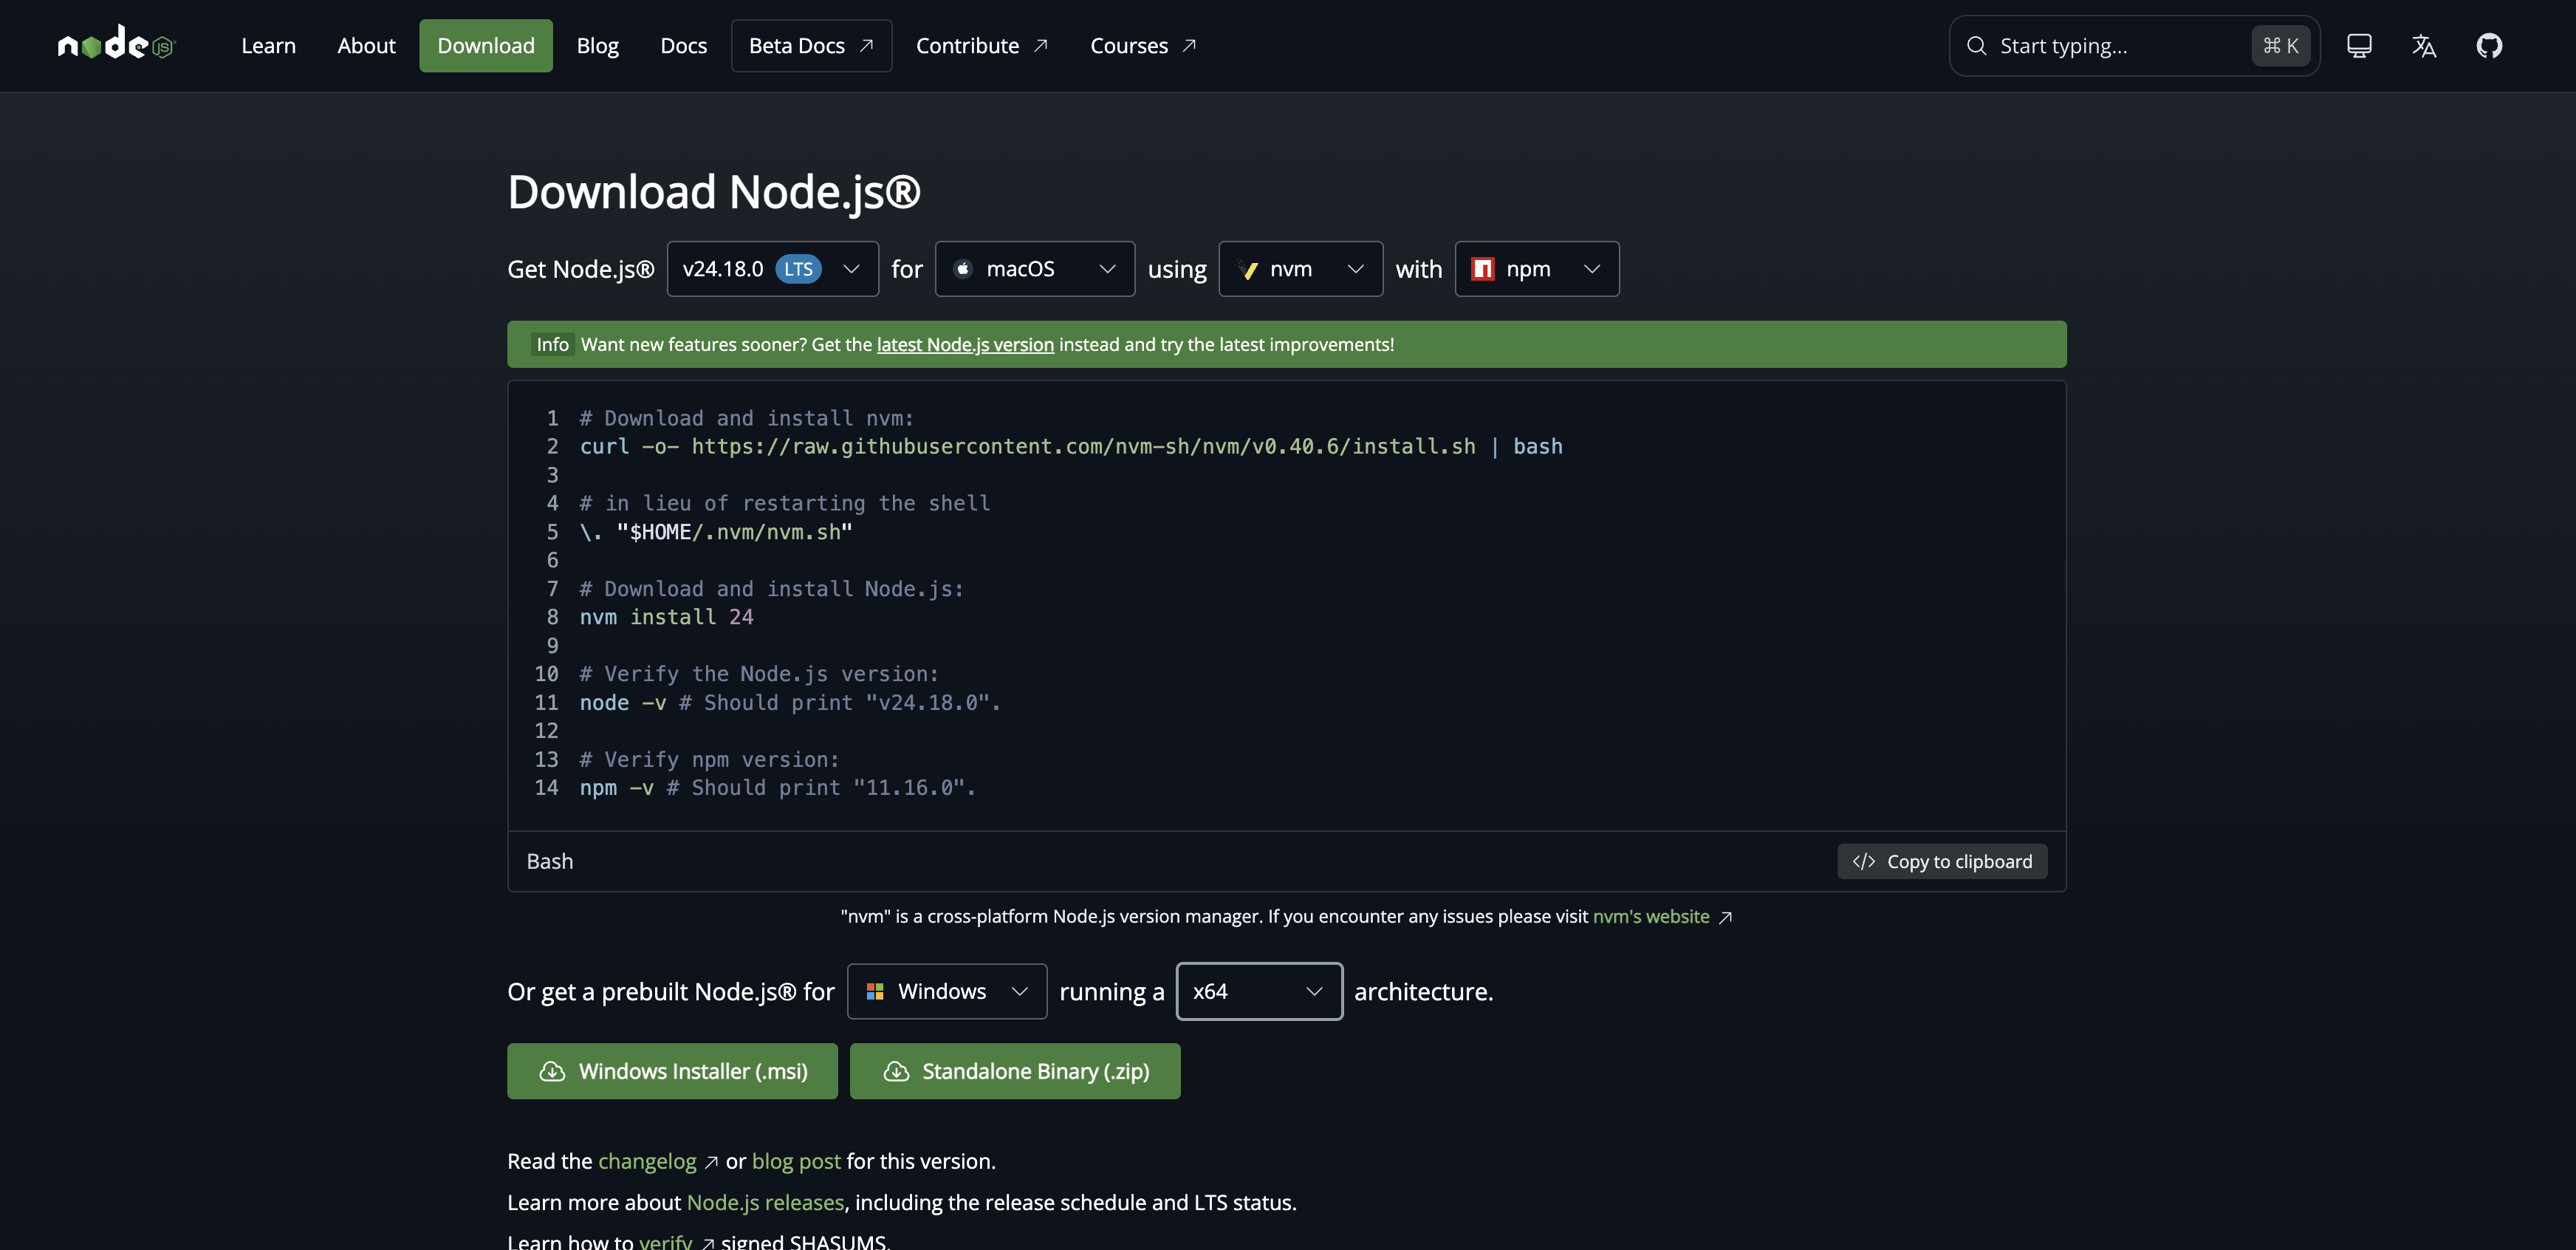Click the external arrow next to Beta Docs
Screen dimensions: 2576x1250
[x=867, y=45]
